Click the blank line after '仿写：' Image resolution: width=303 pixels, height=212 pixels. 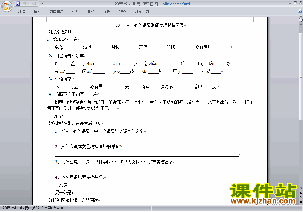tap(152, 116)
